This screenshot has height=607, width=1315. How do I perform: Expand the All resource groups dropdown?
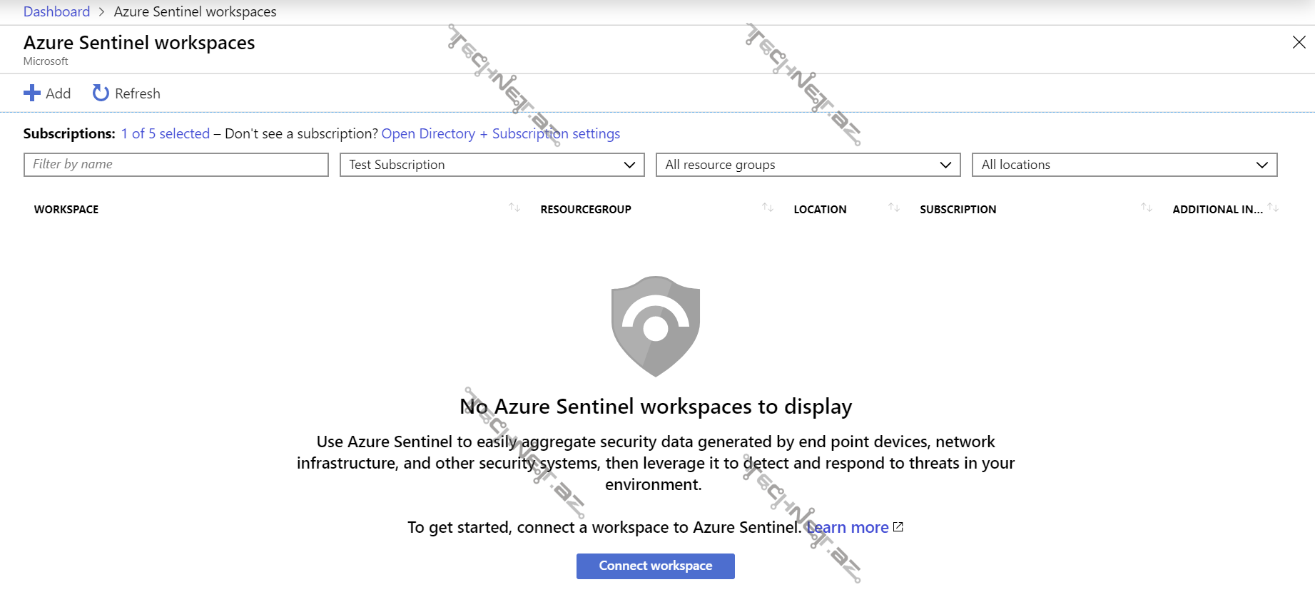pos(808,165)
